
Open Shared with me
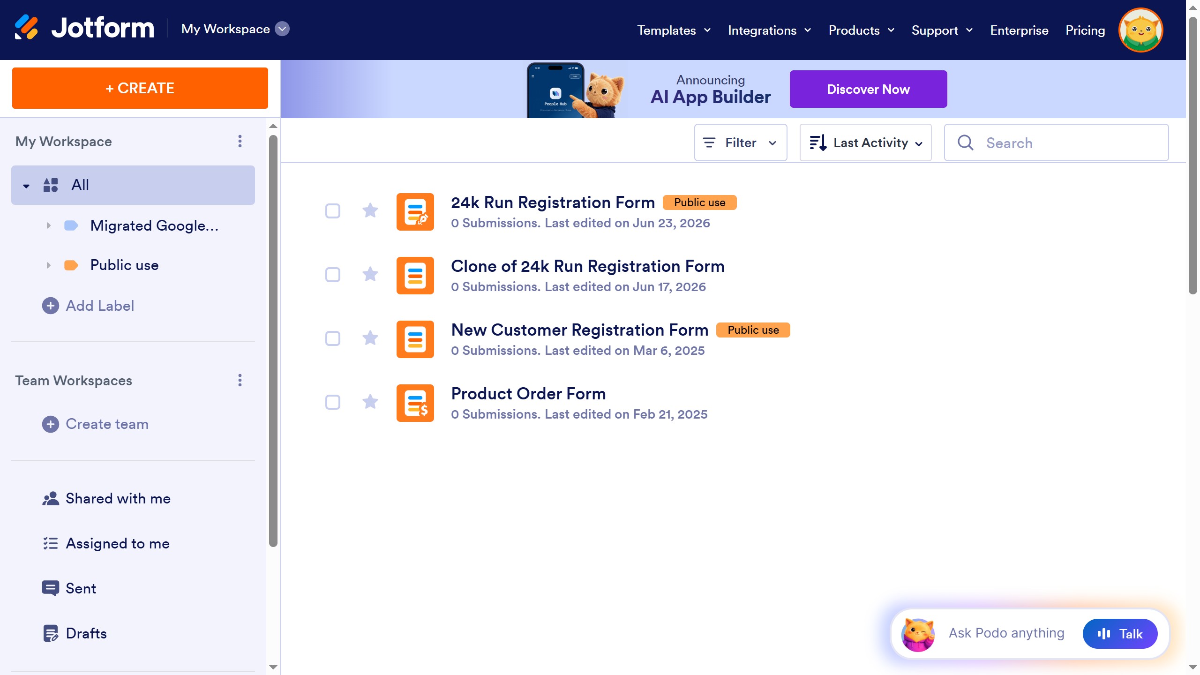[x=118, y=499]
